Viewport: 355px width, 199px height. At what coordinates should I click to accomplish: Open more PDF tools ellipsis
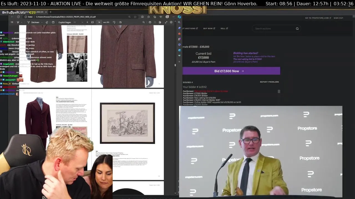pyautogui.click(x=75, y=22)
